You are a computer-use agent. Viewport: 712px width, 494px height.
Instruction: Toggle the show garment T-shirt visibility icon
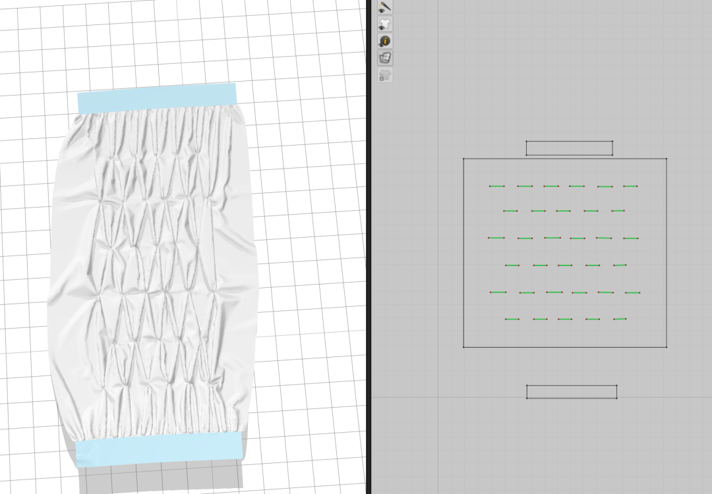(385, 24)
